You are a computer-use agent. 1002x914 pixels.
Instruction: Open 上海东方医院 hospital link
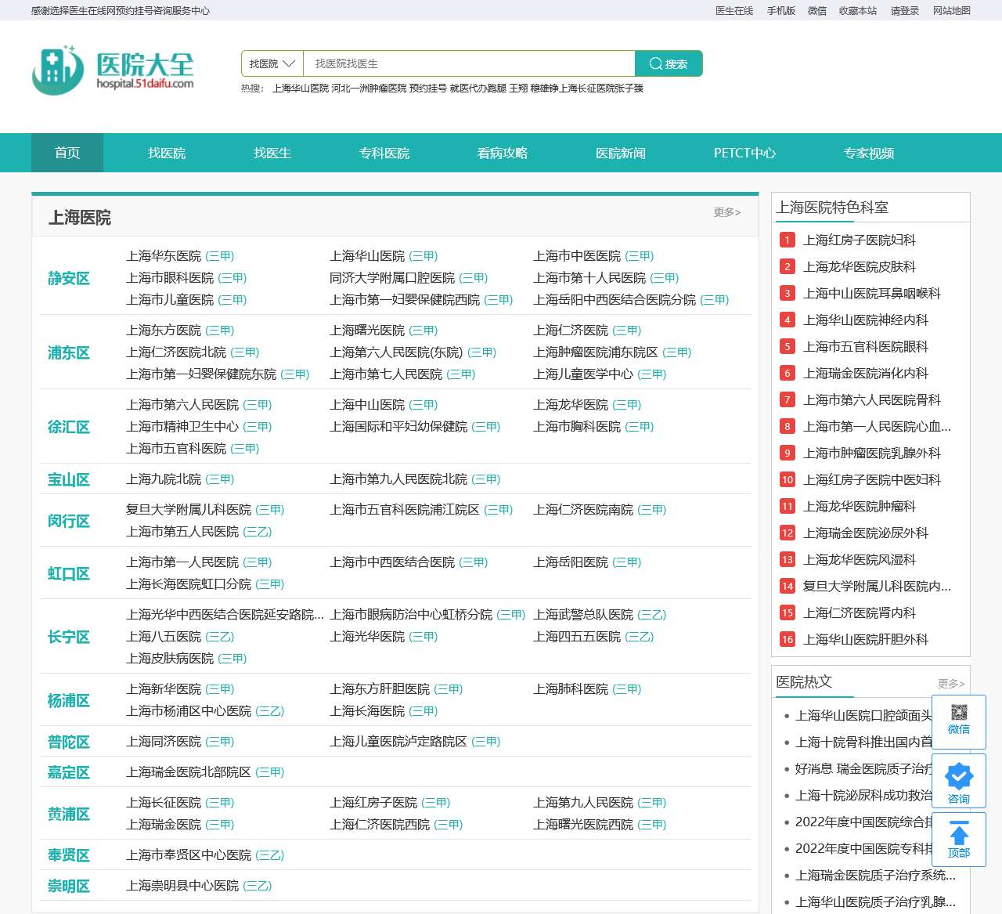coord(164,331)
